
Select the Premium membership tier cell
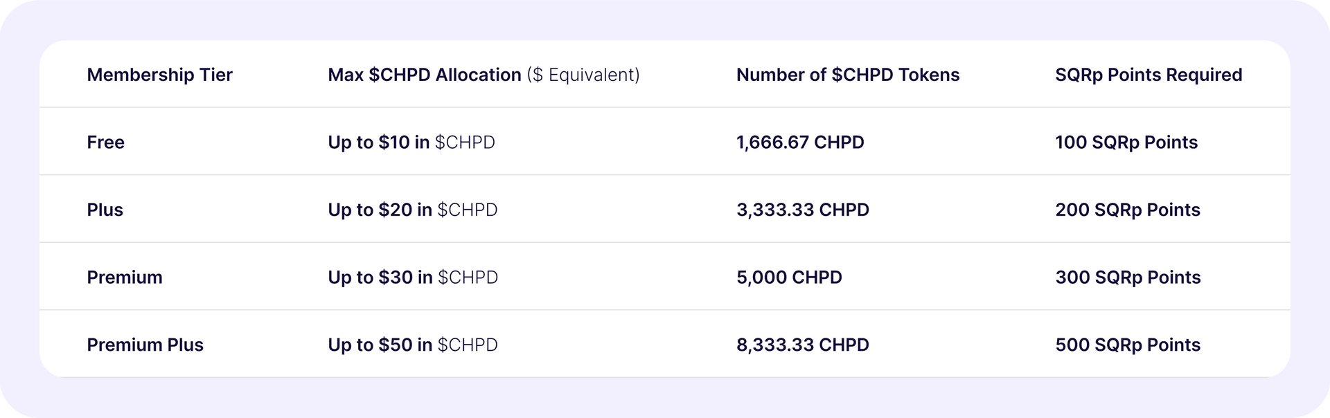coord(125,278)
